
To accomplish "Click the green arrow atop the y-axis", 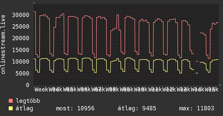I will pos(34,3).
